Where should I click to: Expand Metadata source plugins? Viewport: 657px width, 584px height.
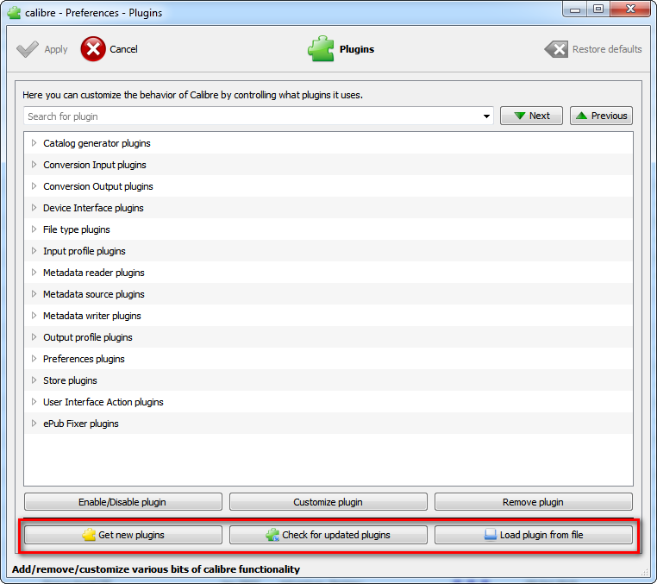point(34,294)
